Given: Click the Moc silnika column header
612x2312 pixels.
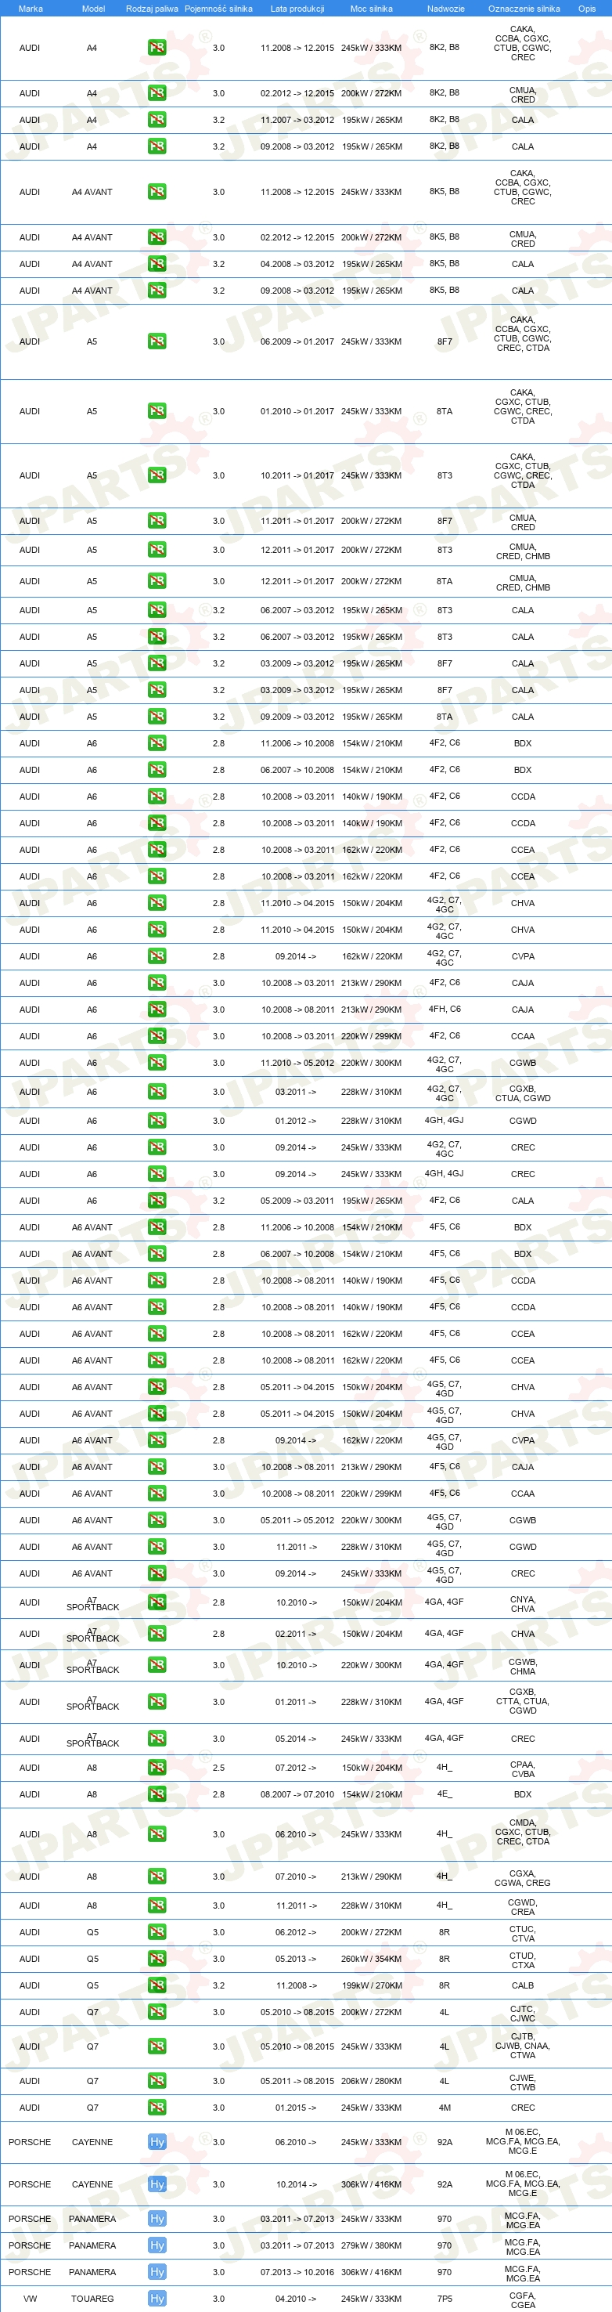Looking at the screenshot, I should (371, 9).
